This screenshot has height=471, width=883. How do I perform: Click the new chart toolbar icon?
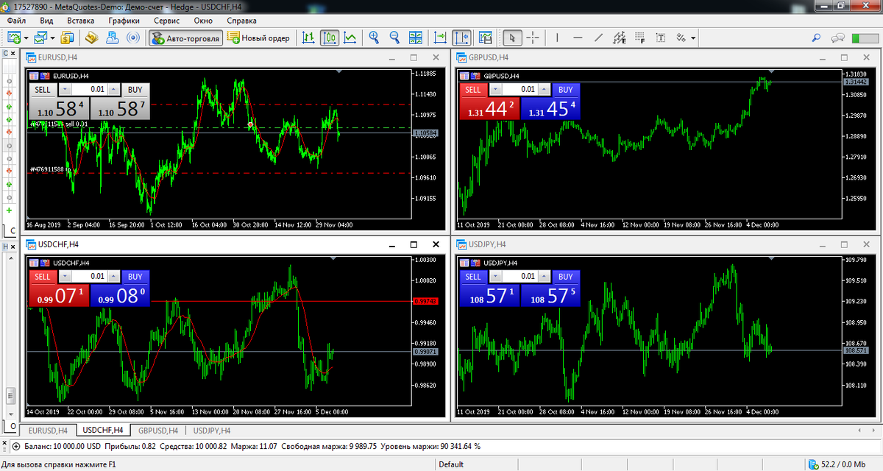(14, 38)
